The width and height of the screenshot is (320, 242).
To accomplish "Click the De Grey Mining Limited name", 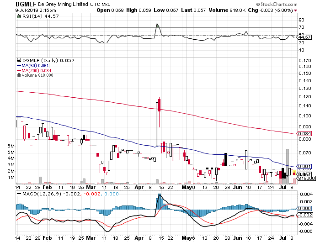I will 63,4.
